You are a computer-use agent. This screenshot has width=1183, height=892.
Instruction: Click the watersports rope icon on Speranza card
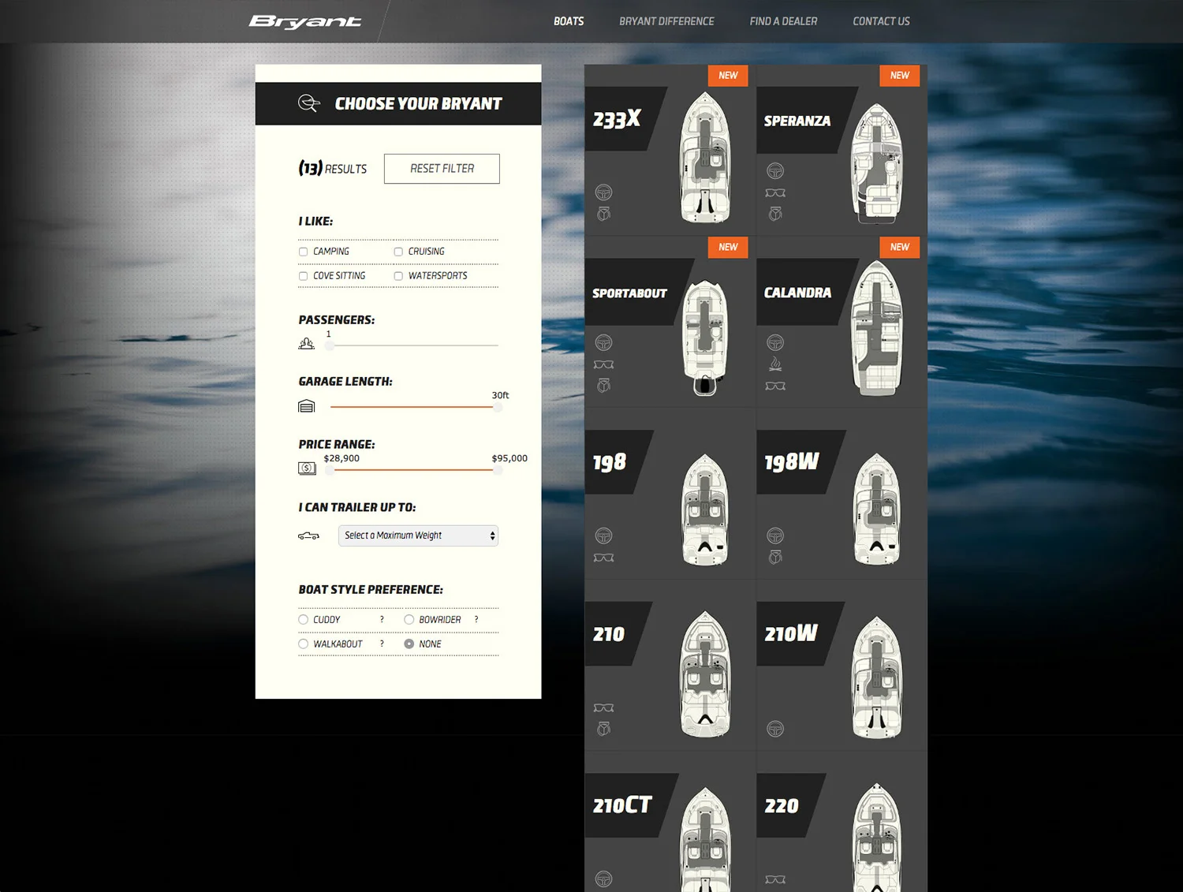(775, 214)
